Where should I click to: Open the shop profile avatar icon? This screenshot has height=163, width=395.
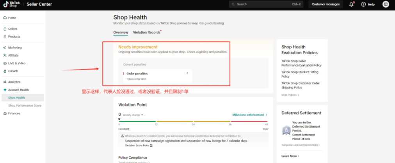point(386,4)
